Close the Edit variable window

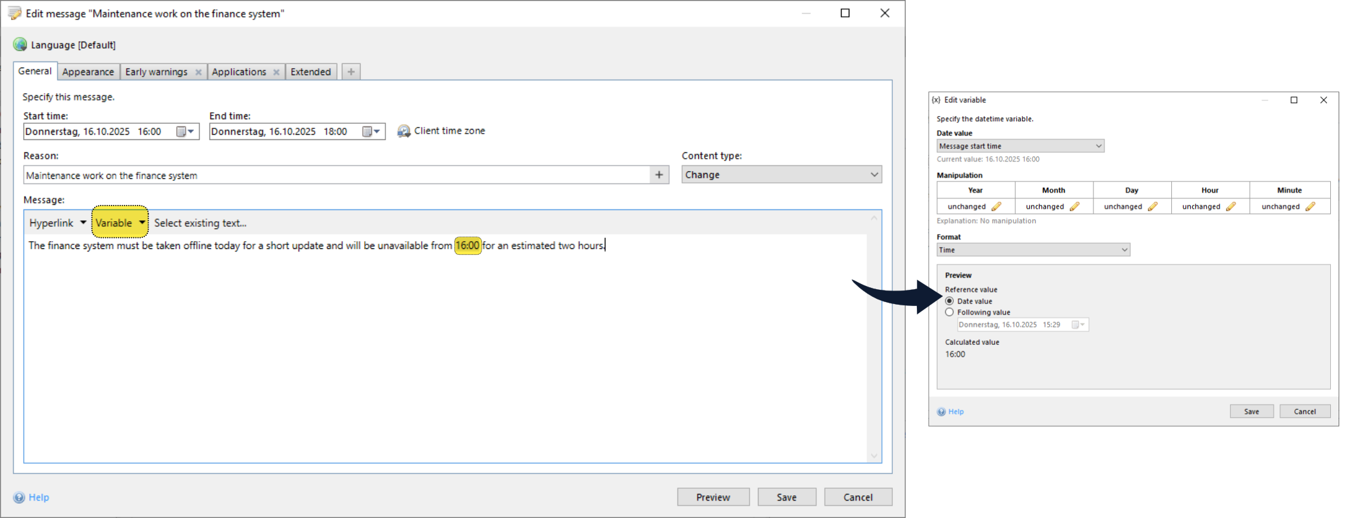[x=1324, y=100]
